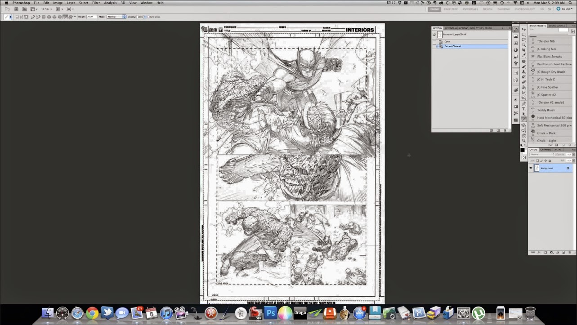
Task: Open the Opacity dropdown in options bar
Action: coord(145,17)
